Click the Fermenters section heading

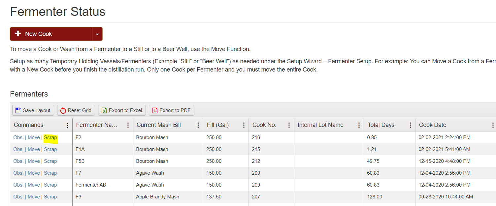point(29,94)
